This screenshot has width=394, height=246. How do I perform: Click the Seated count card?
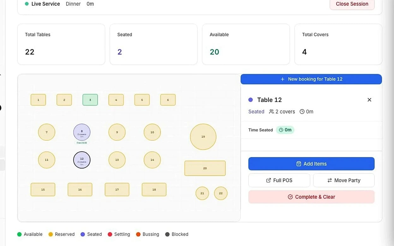(153, 44)
